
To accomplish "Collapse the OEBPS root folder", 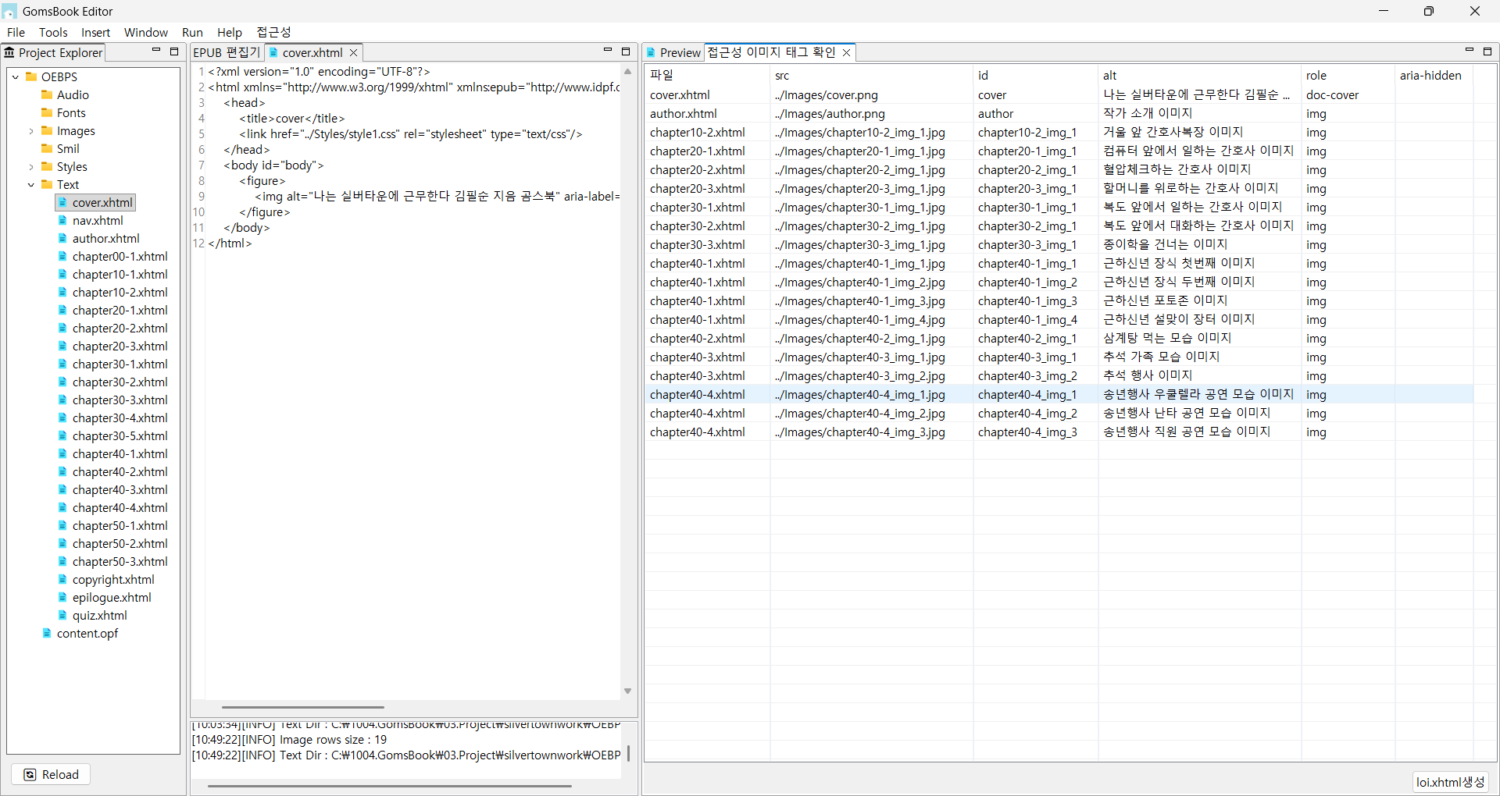I will tap(16, 76).
